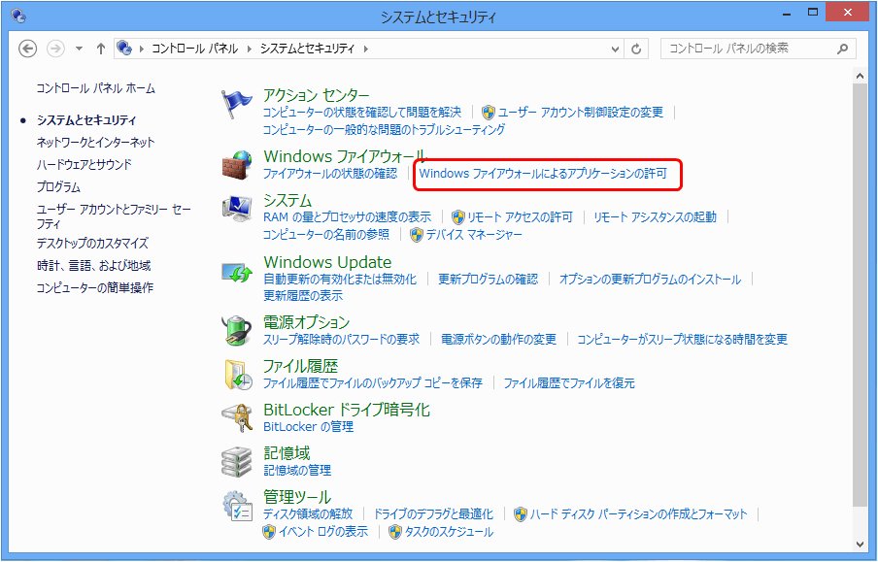Click the title bar window system icon
The height and width of the screenshot is (562, 878).
coord(17,16)
